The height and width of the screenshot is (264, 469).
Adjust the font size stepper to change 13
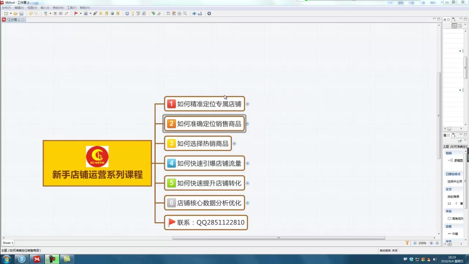456,203
